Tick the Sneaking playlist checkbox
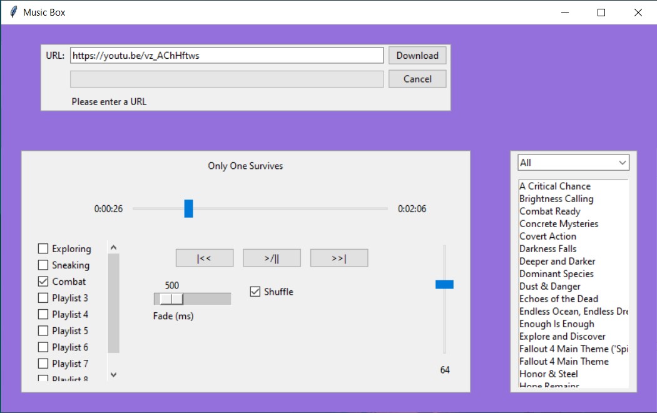The height and width of the screenshot is (413, 657). coord(43,265)
